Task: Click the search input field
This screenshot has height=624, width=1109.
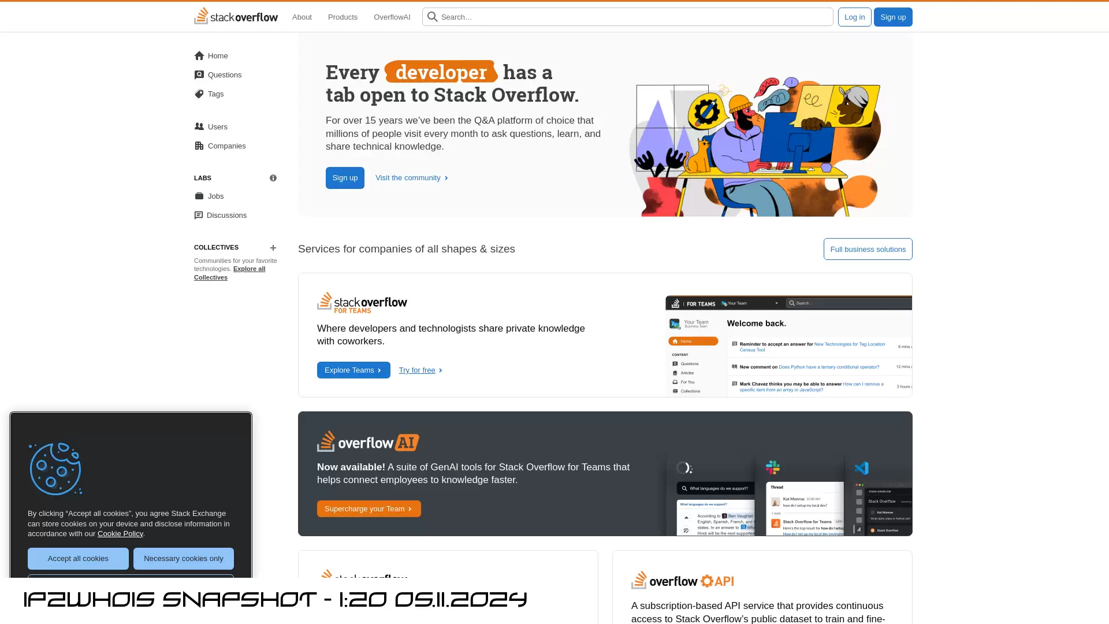Action: pyautogui.click(x=627, y=17)
